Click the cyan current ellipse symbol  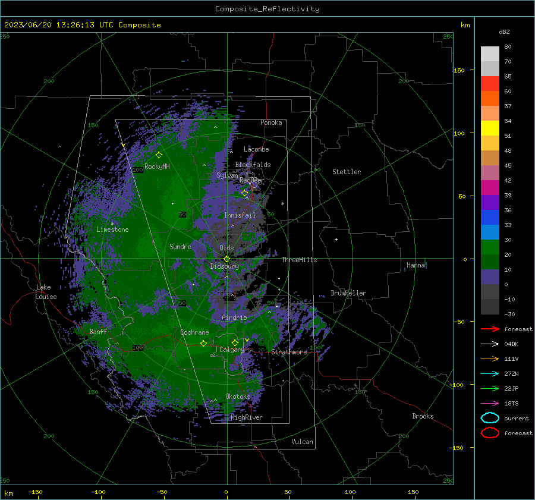490,418
